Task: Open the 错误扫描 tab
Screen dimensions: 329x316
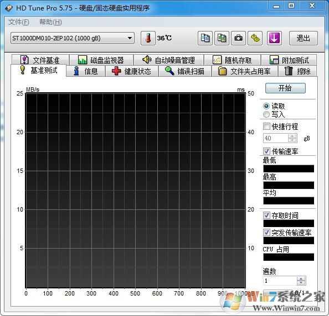Action: tap(184, 71)
